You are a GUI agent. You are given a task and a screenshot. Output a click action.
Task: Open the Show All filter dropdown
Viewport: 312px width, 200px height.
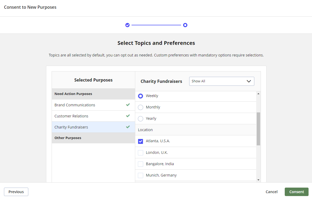[221, 81]
